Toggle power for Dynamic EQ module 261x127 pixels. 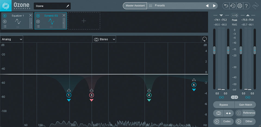point(38,16)
